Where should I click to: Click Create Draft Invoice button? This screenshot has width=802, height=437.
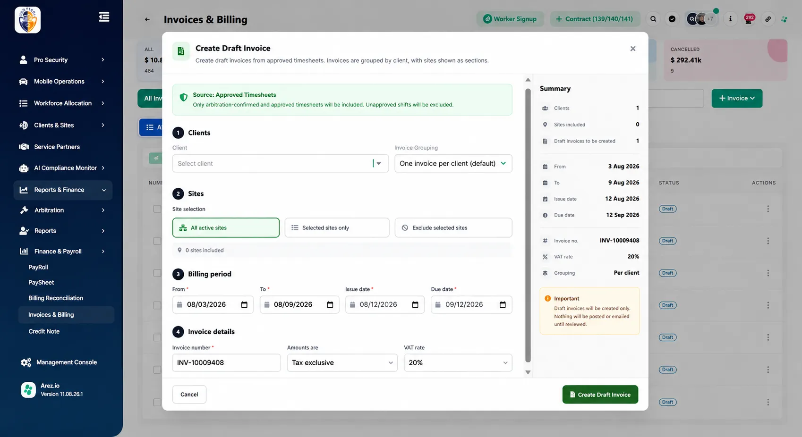click(600, 395)
